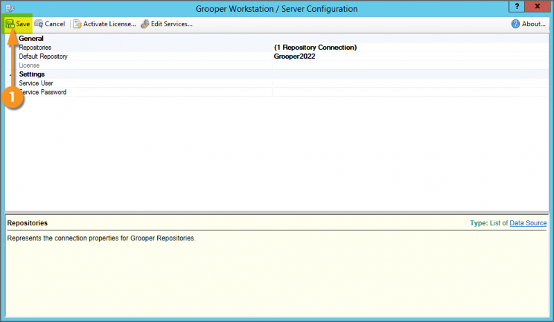
Task: Click the empty License value field
Action: coord(411,65)
